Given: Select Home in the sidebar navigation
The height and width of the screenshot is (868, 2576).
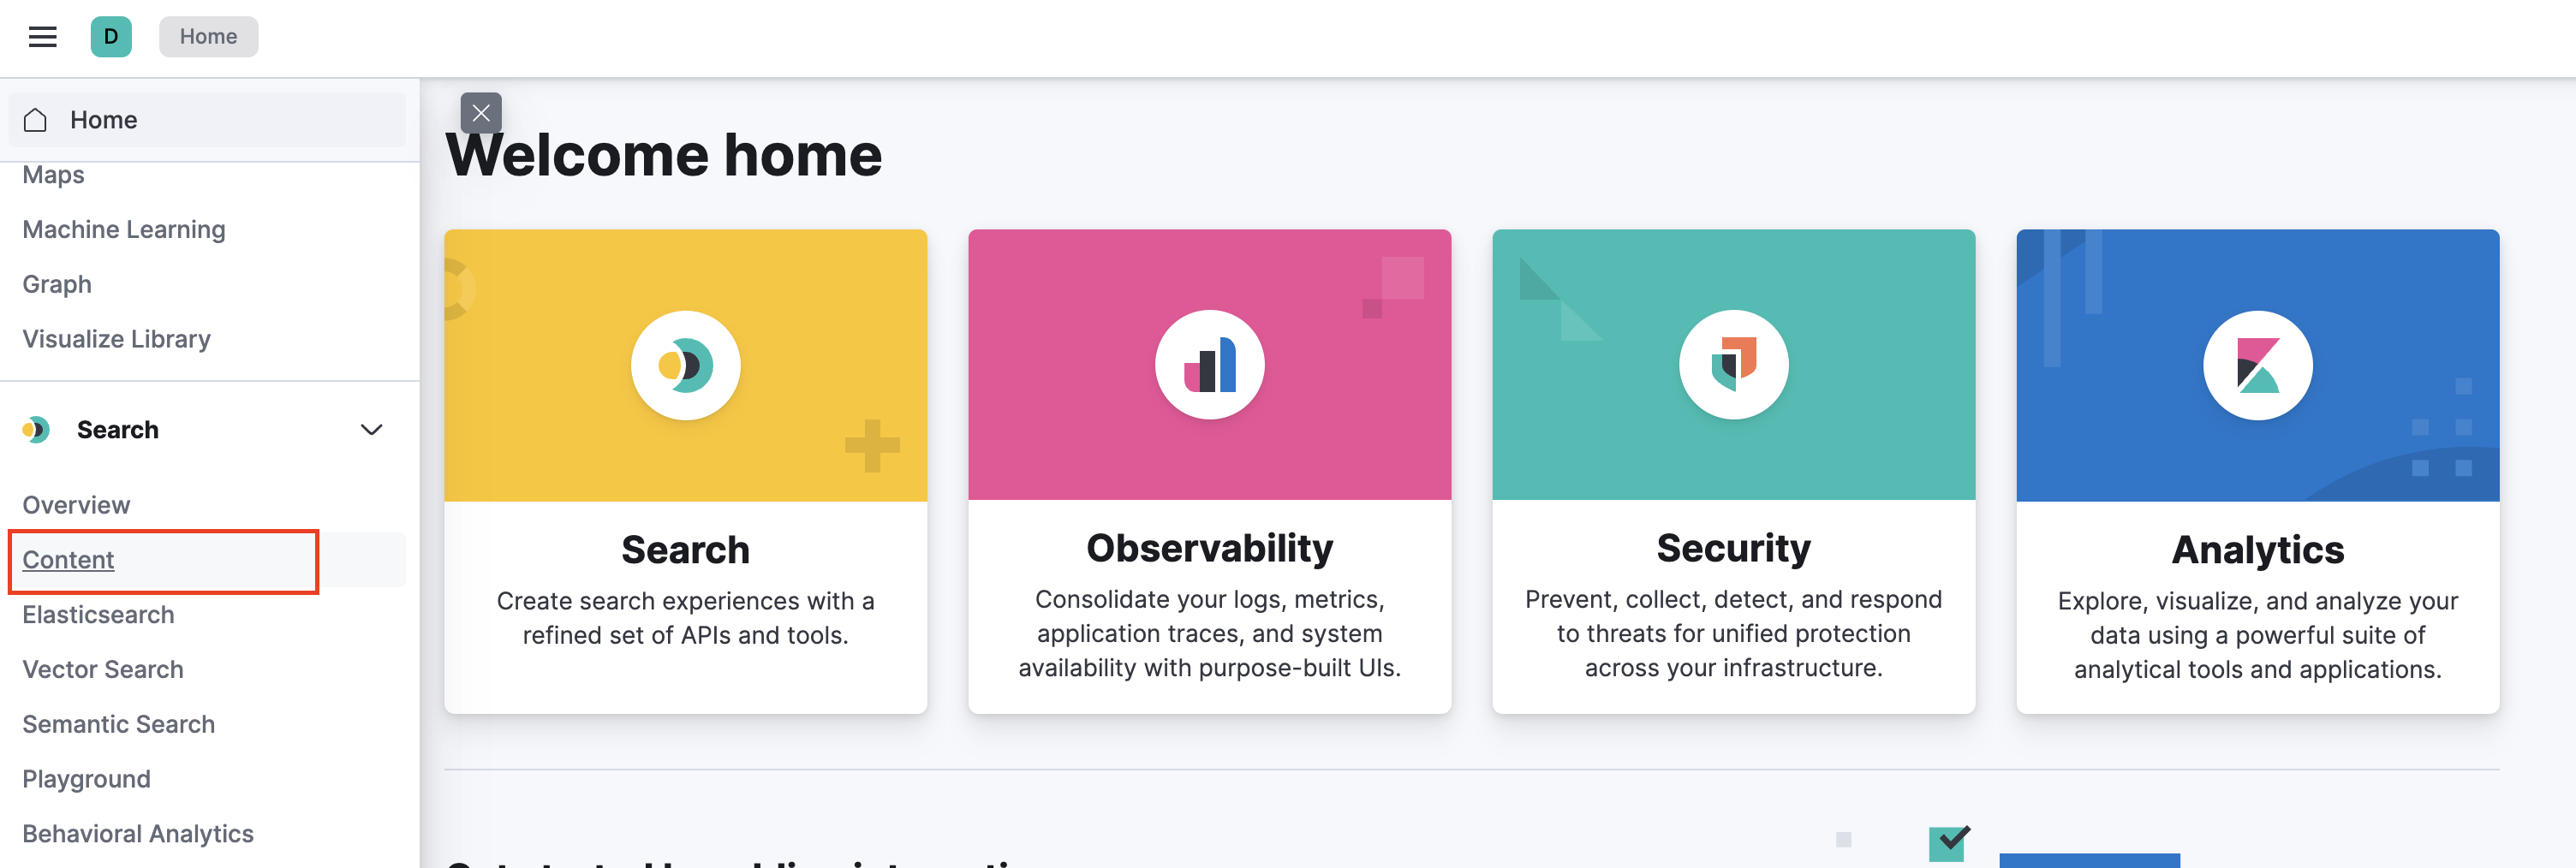Looking at the screenshot, I should [103, 119].
